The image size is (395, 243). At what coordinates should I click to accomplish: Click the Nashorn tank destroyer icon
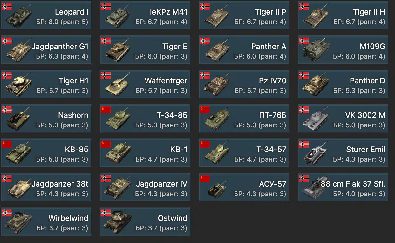point(18,120)
